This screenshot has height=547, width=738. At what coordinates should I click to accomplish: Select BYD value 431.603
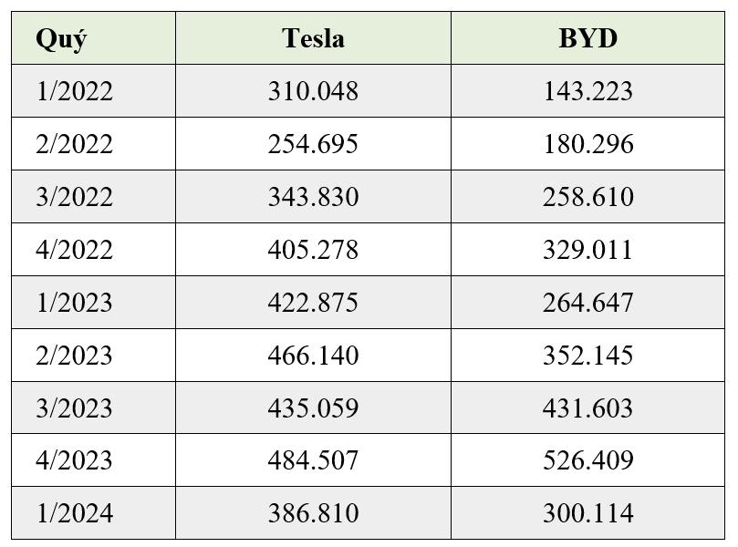587,408
